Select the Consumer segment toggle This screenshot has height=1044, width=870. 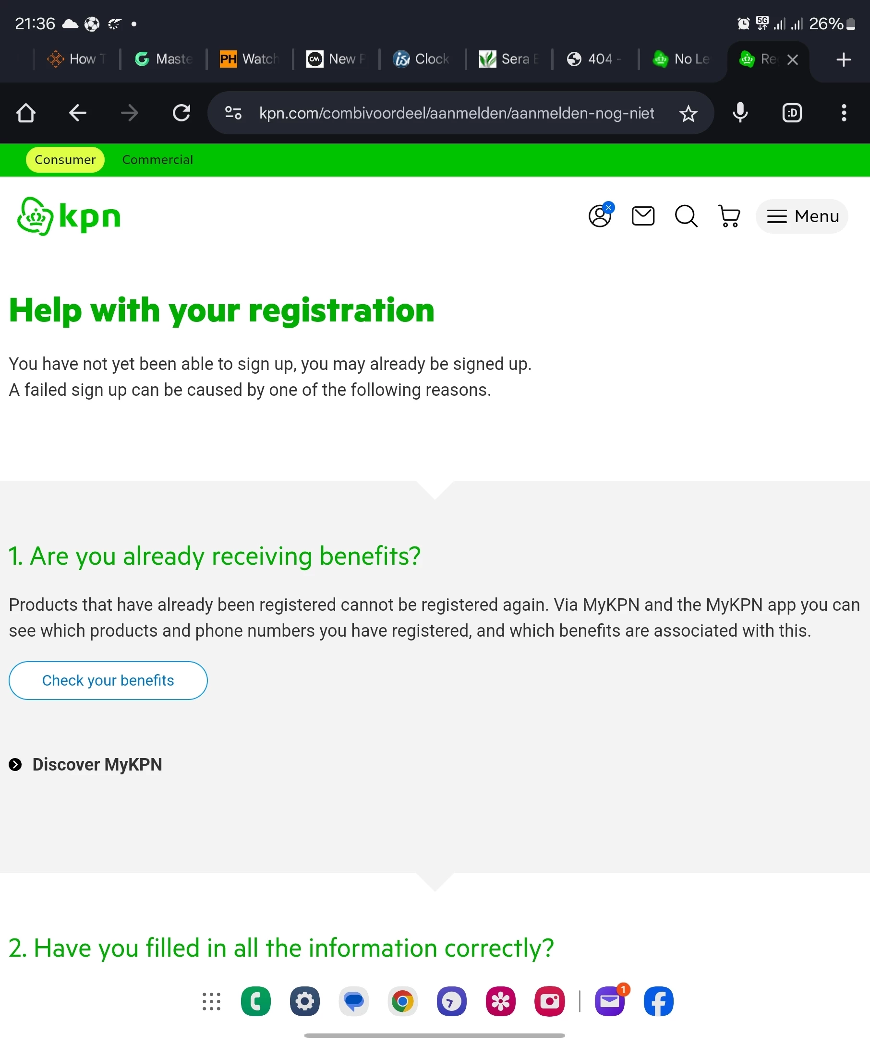(65, 160)
